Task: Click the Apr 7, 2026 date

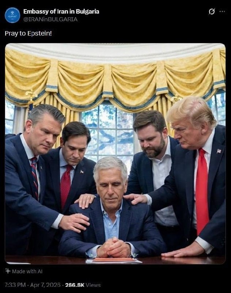Action: (45, 285)
